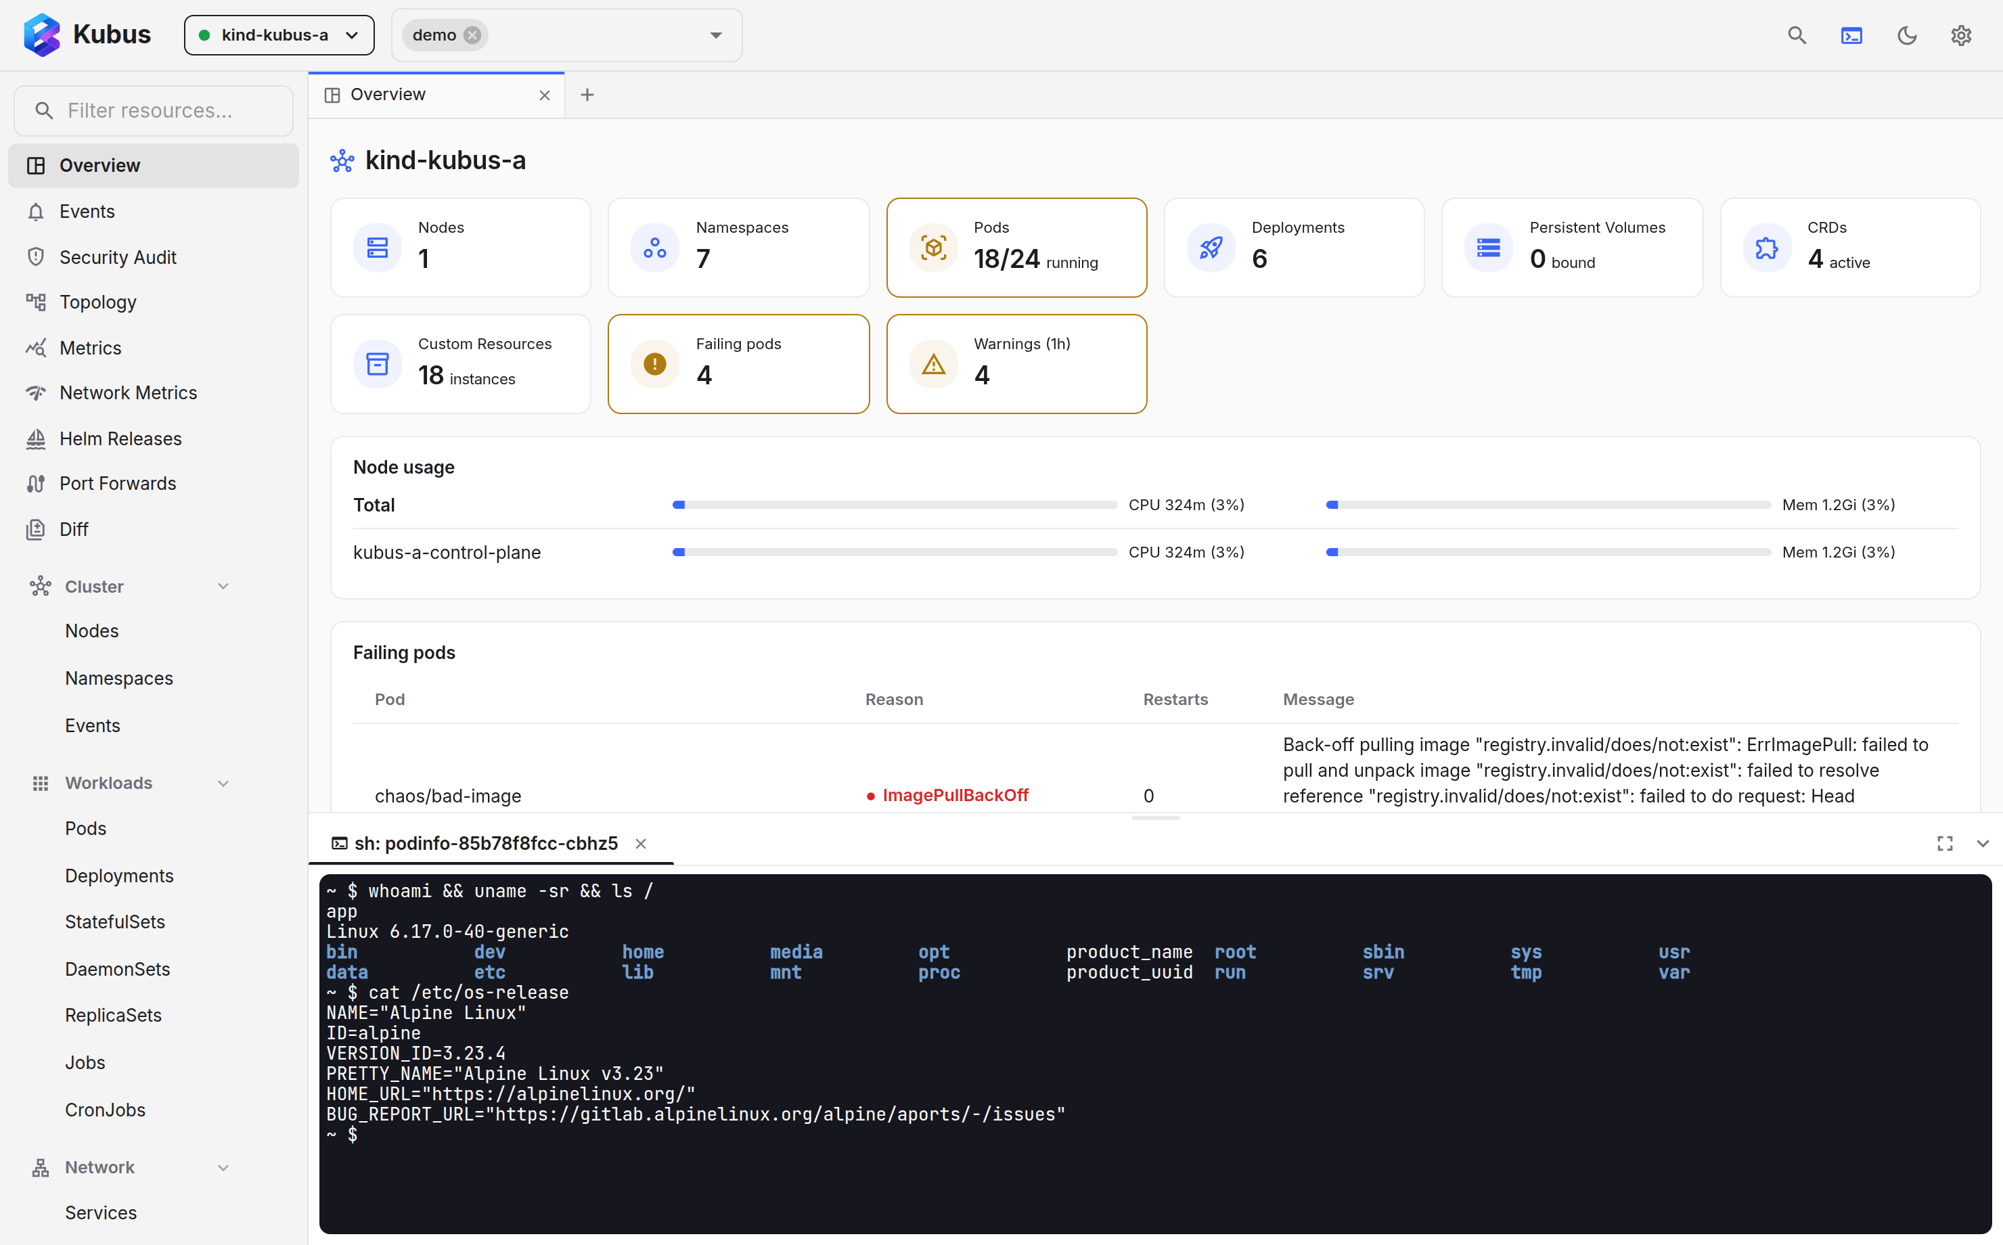The image size is (2003, 1245).
Task: Click the Pod column header
Action: (x=389, y=699)
